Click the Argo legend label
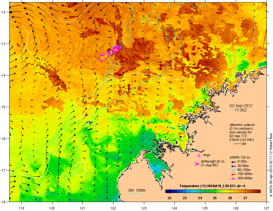 click(x=207, y=155)
